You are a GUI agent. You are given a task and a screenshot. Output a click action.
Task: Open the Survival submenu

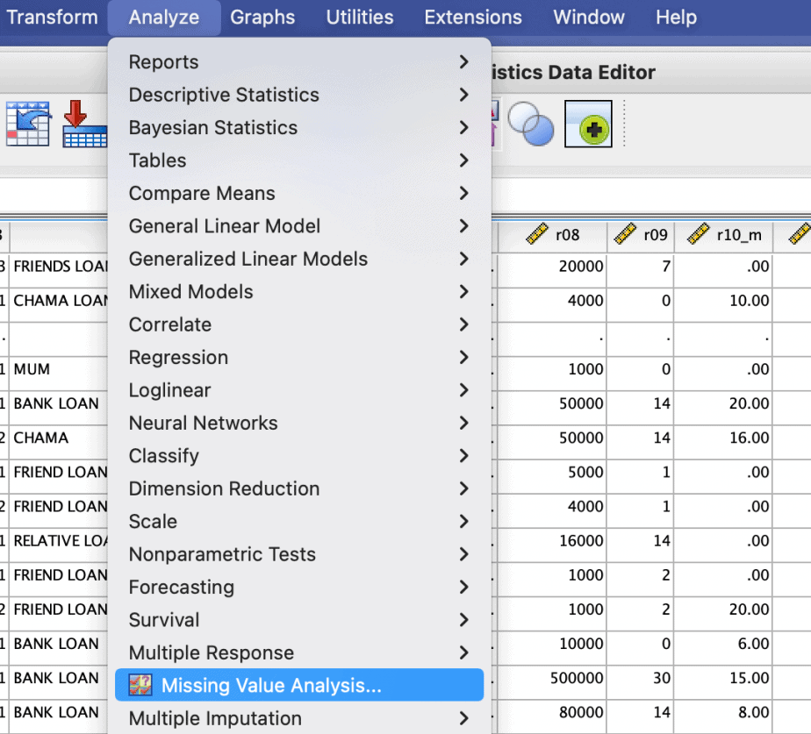click(299, 620)
